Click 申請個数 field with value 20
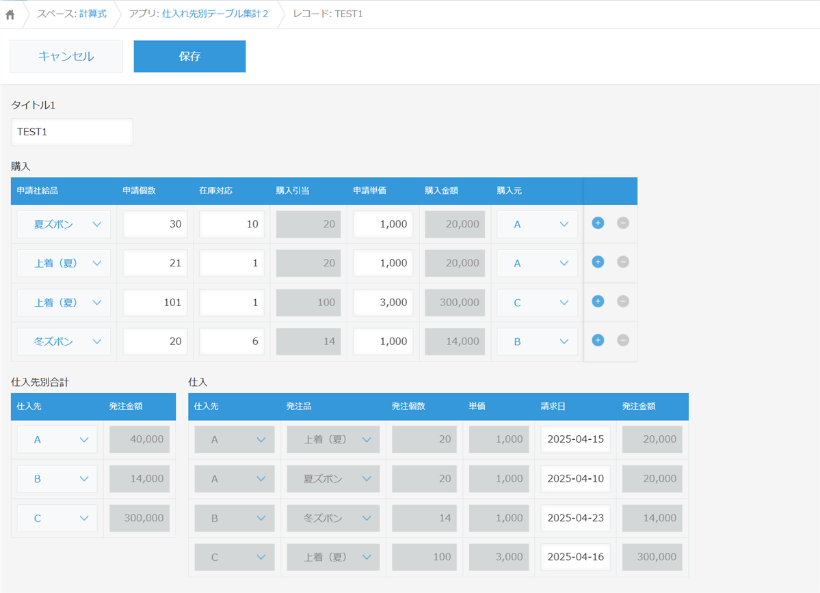820x593 pixels. (x=155, y=341)
